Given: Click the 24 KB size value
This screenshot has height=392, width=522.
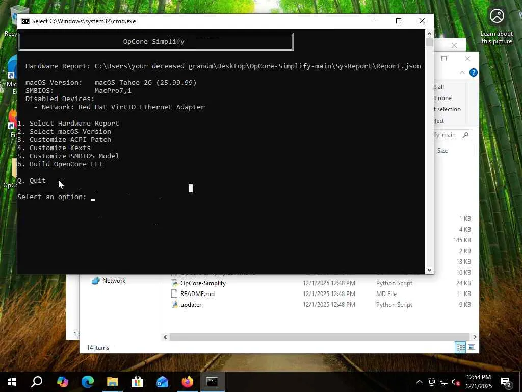Looking at the screenshot, I should [x=463, y=283].
